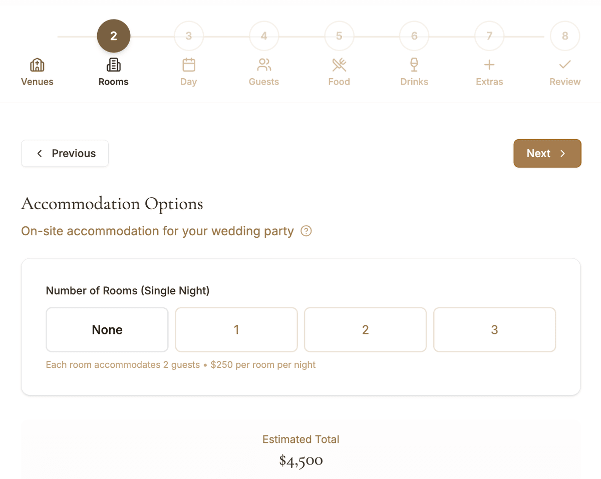Click the Next button
The height and width of the screenshot is (479, 601).
[x=547, y=153]
